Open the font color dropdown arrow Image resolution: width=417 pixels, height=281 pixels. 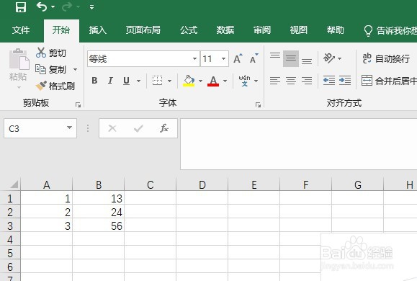tap(225, 81)
